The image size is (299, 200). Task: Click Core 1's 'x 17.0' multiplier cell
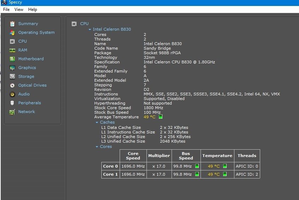point(159,174)
